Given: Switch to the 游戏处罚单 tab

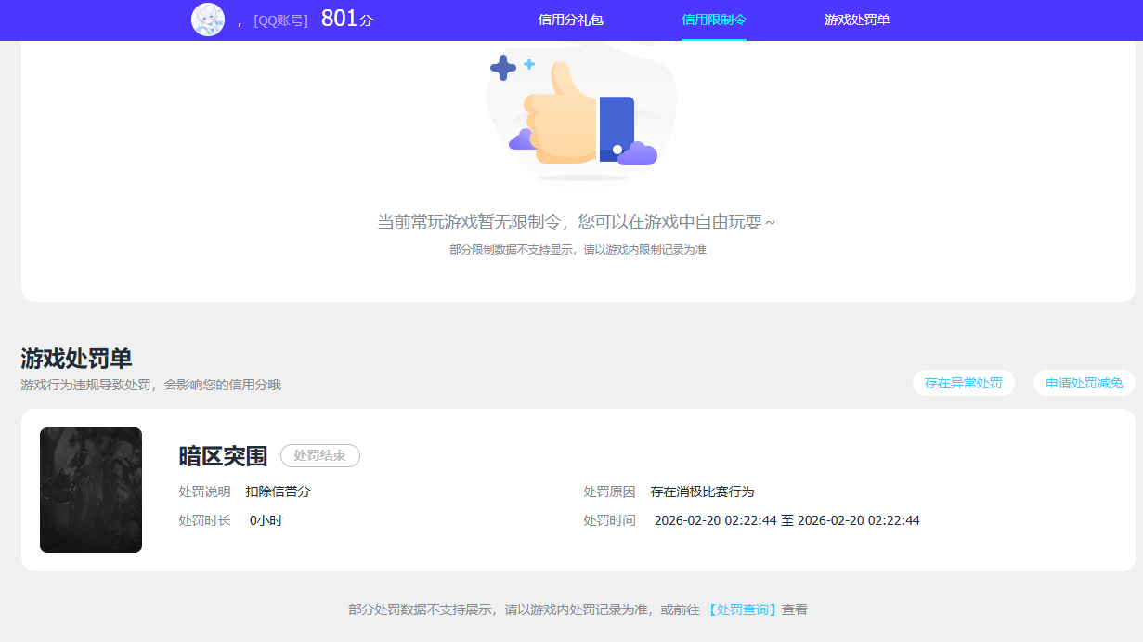Looking at the screenshot, I should [x=857, y=20].
